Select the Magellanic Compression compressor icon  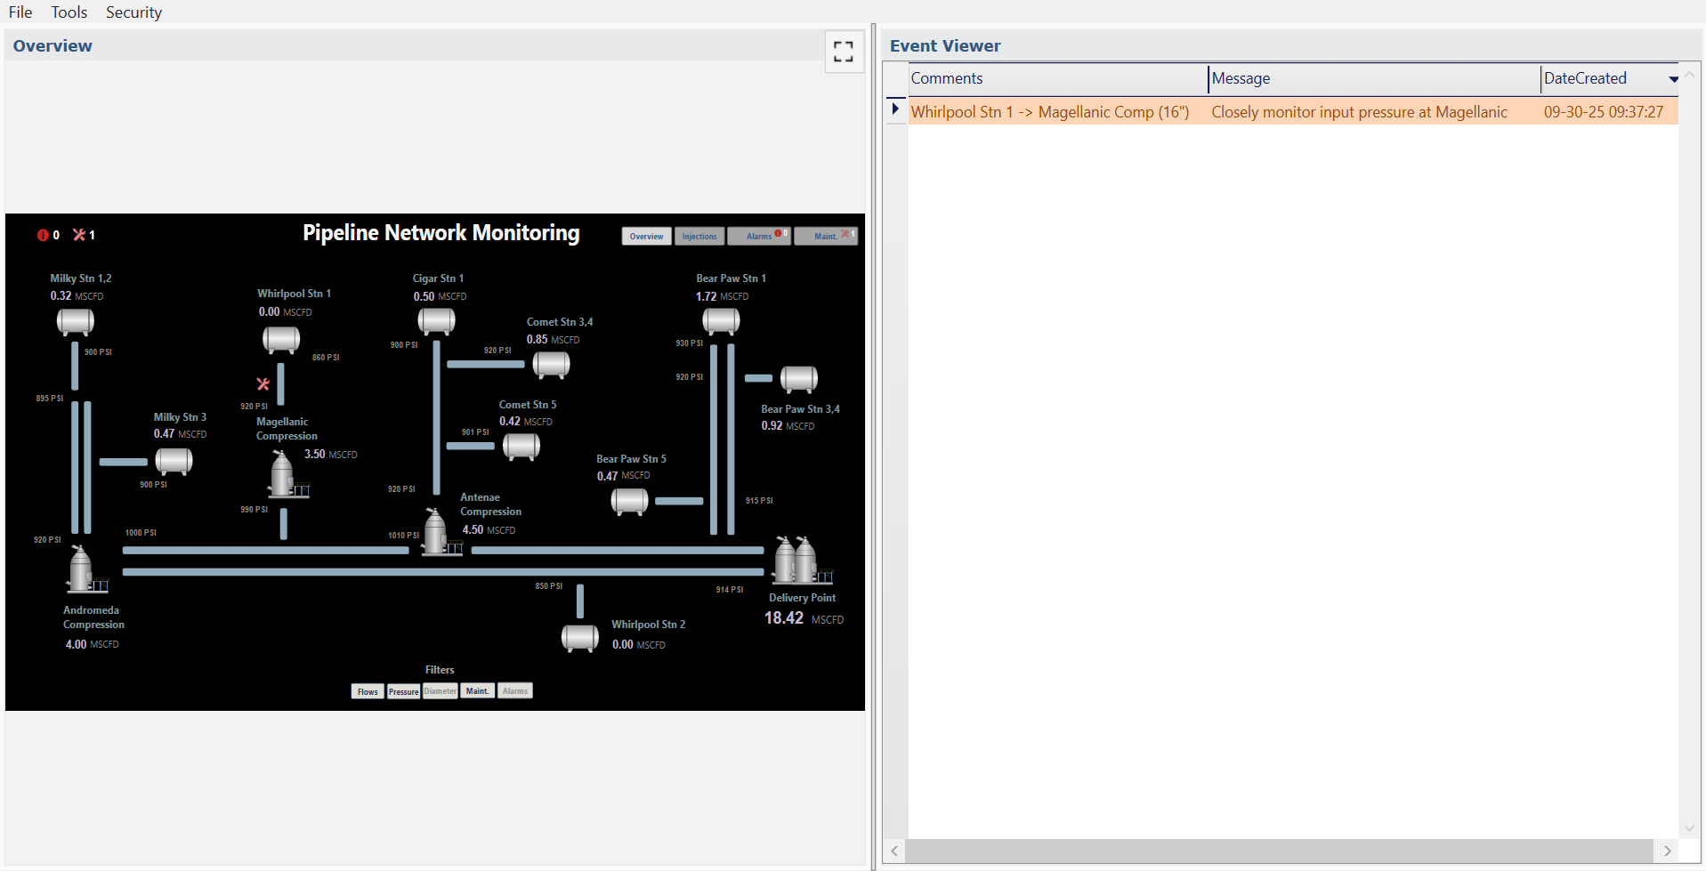[285, 476]
